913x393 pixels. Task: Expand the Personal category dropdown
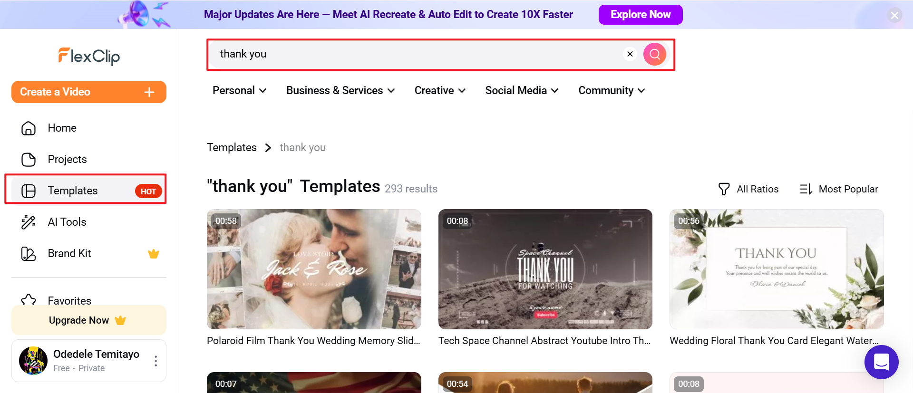pyautogui.click(x=240, y=91)
